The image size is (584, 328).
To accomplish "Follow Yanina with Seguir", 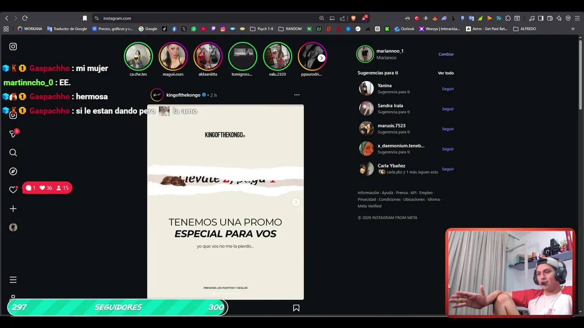I will pos(448,89).
